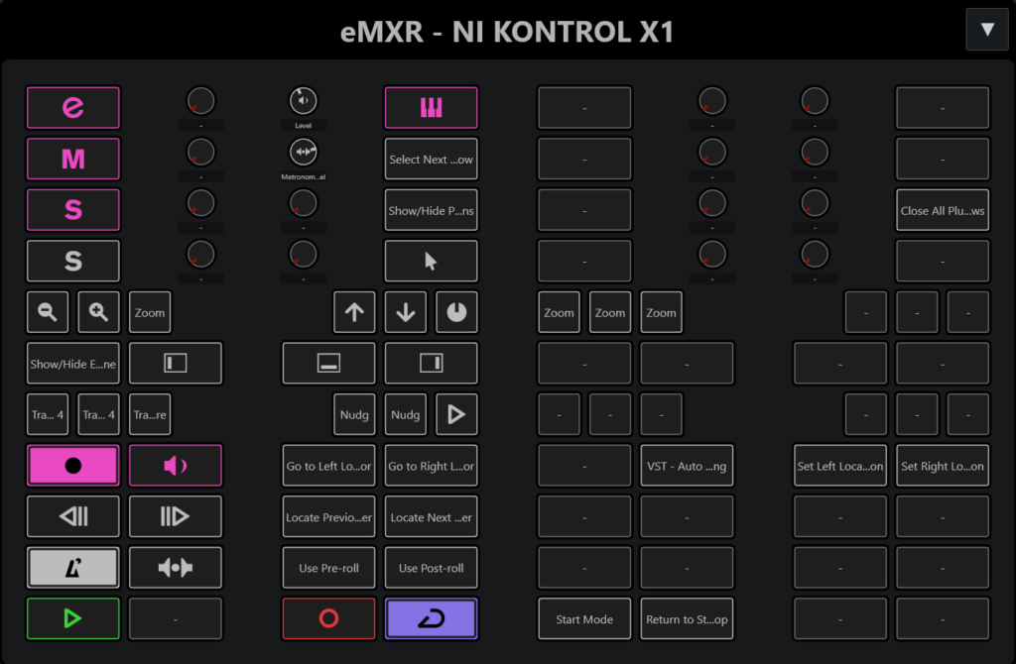Click Go to Left Lo...or button
This screenshot has width=1016, height=664.
click(x=328, y=466)
